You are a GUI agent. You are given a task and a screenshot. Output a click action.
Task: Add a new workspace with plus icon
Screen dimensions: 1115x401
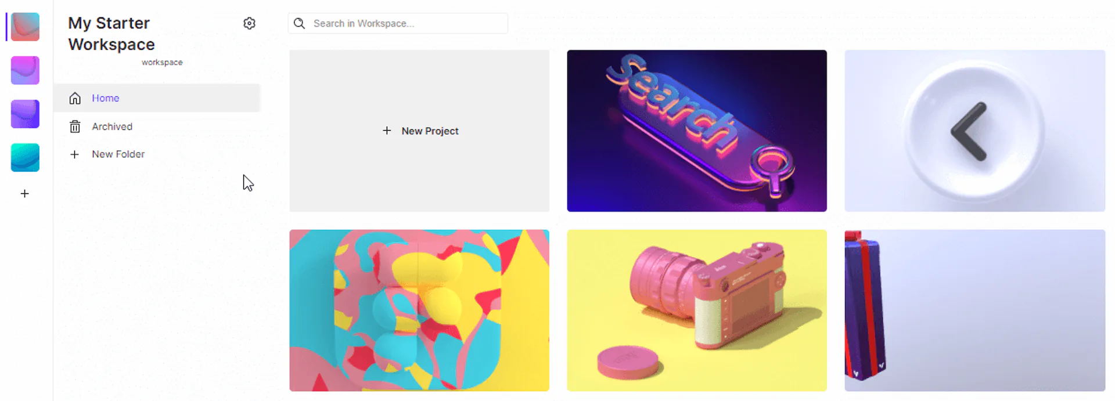tap(24, 193)
